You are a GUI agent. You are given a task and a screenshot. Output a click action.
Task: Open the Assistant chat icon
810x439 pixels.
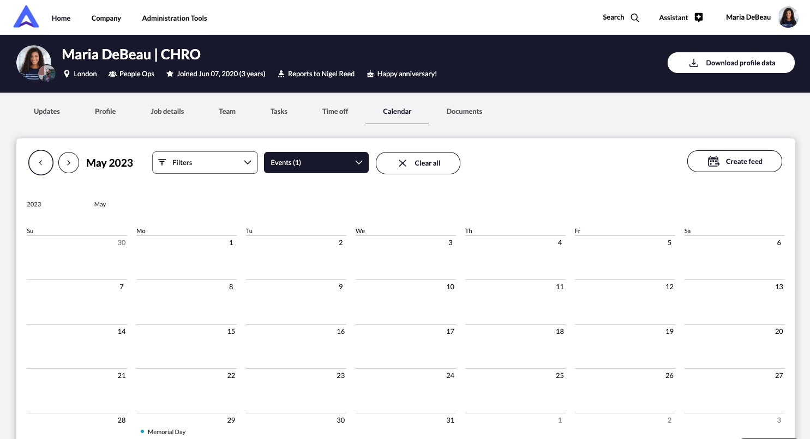[x=699, y=17]
